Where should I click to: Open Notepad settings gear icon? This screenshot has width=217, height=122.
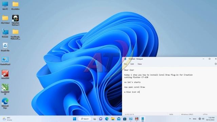pos(216,64)
